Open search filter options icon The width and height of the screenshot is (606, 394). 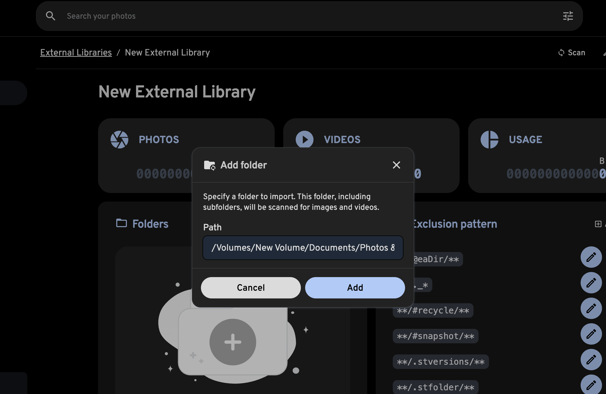tap(568, 16)
